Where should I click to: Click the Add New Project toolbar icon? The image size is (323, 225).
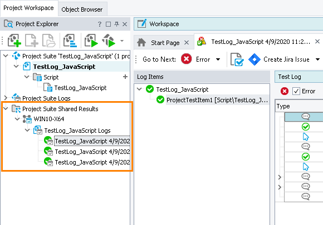pos(14,41)
